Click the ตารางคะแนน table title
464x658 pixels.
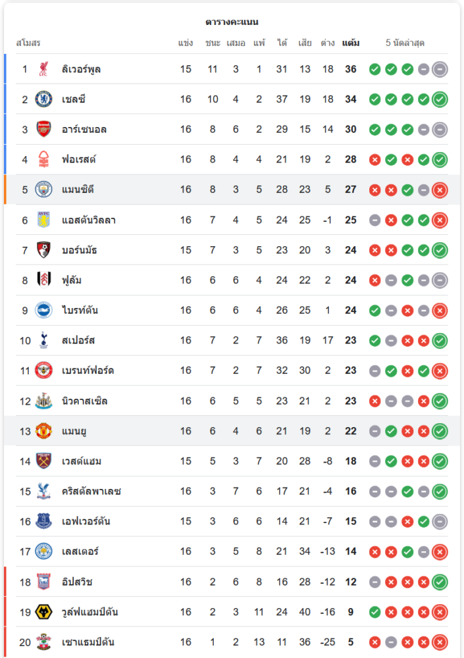(x=232, y=22)
